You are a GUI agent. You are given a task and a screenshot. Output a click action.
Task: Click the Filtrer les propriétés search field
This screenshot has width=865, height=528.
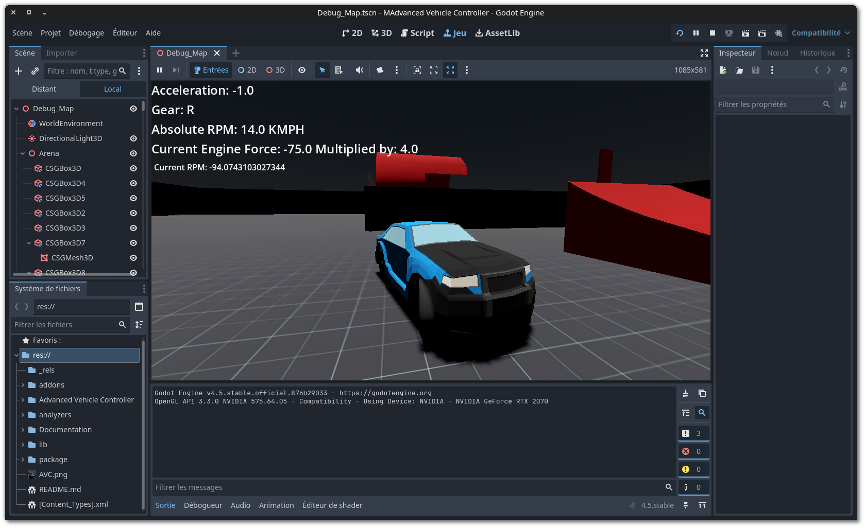(x=768, y=104)
